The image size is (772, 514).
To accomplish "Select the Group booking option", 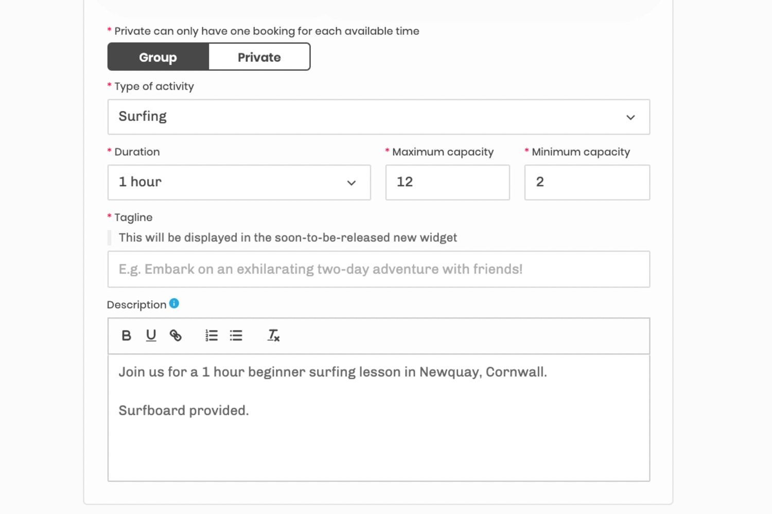I will [158, 57].
